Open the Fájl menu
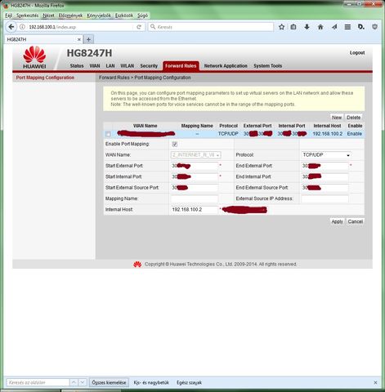 9,16
